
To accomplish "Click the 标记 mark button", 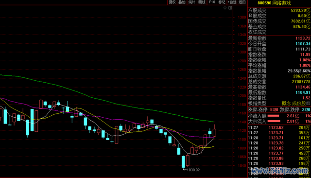I will tap(222, 2).
